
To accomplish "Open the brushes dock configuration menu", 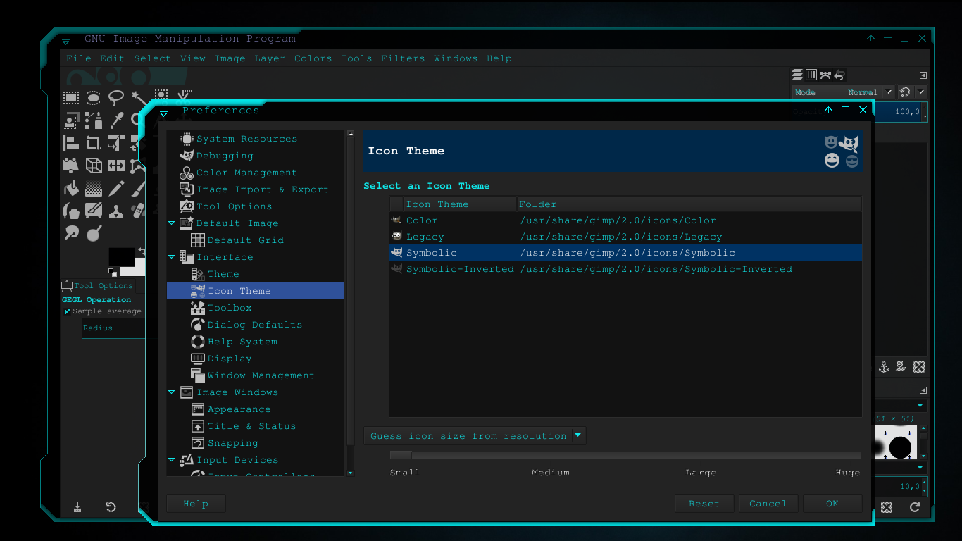I will (923, 390).
